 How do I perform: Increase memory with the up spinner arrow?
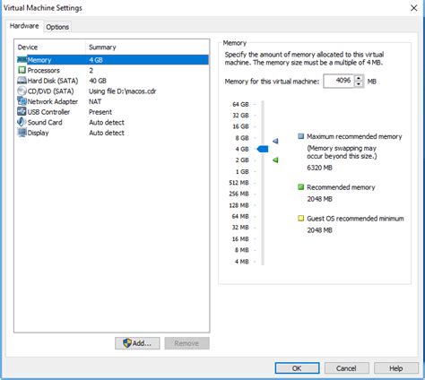[359, 78]
